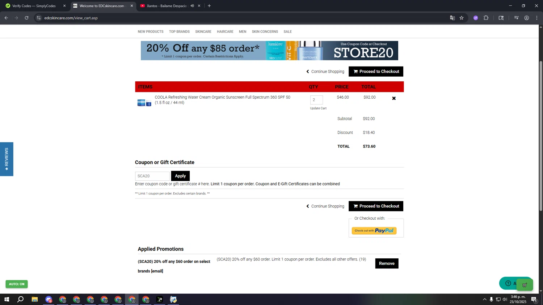Open the COOLA Refreshing Water Cream product link

click(x=222, y=100)
